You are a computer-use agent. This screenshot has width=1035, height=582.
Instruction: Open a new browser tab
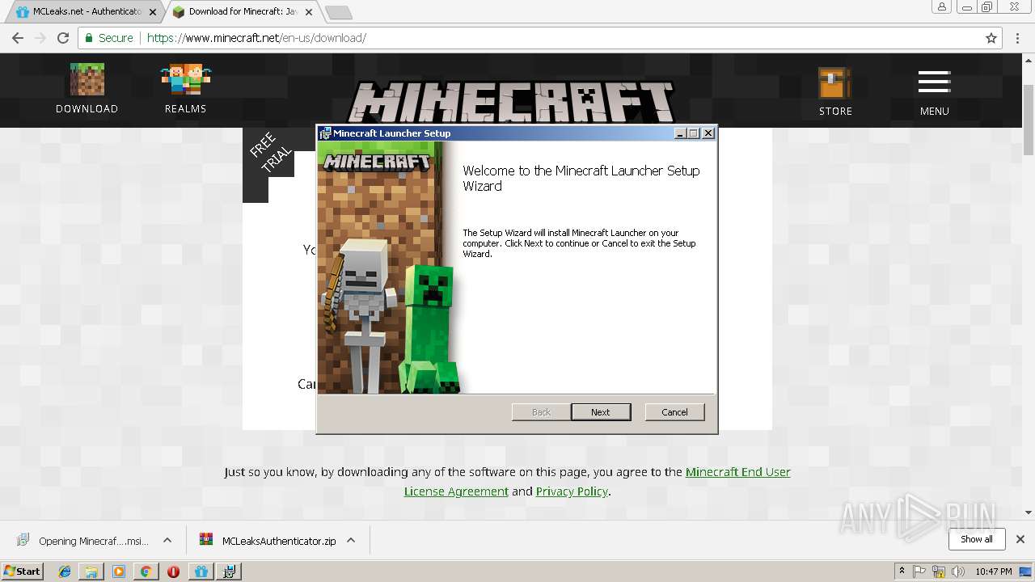(338, 12)
